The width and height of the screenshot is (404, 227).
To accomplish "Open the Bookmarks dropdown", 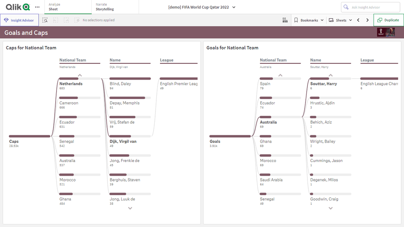I will pyautogui.click(x=309, y=20).
